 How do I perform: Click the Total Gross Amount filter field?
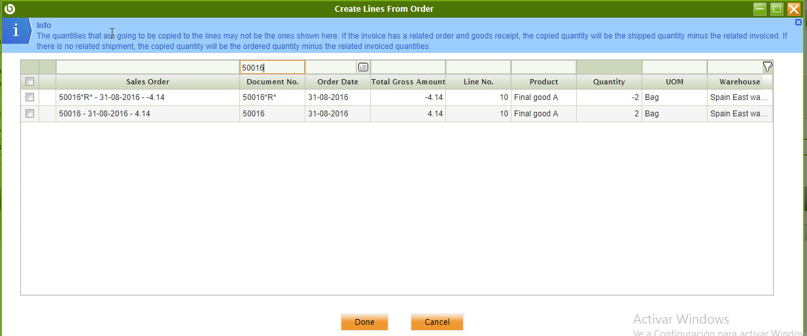pyautogui.click(x=408, y=67)
